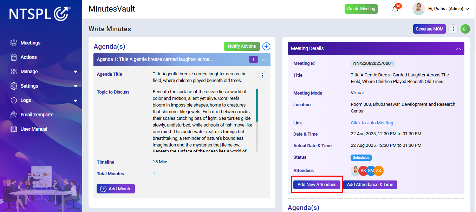Open the Agenda Title three-dot menu
This screenshot has height=212, width=476.
[262, 75]
